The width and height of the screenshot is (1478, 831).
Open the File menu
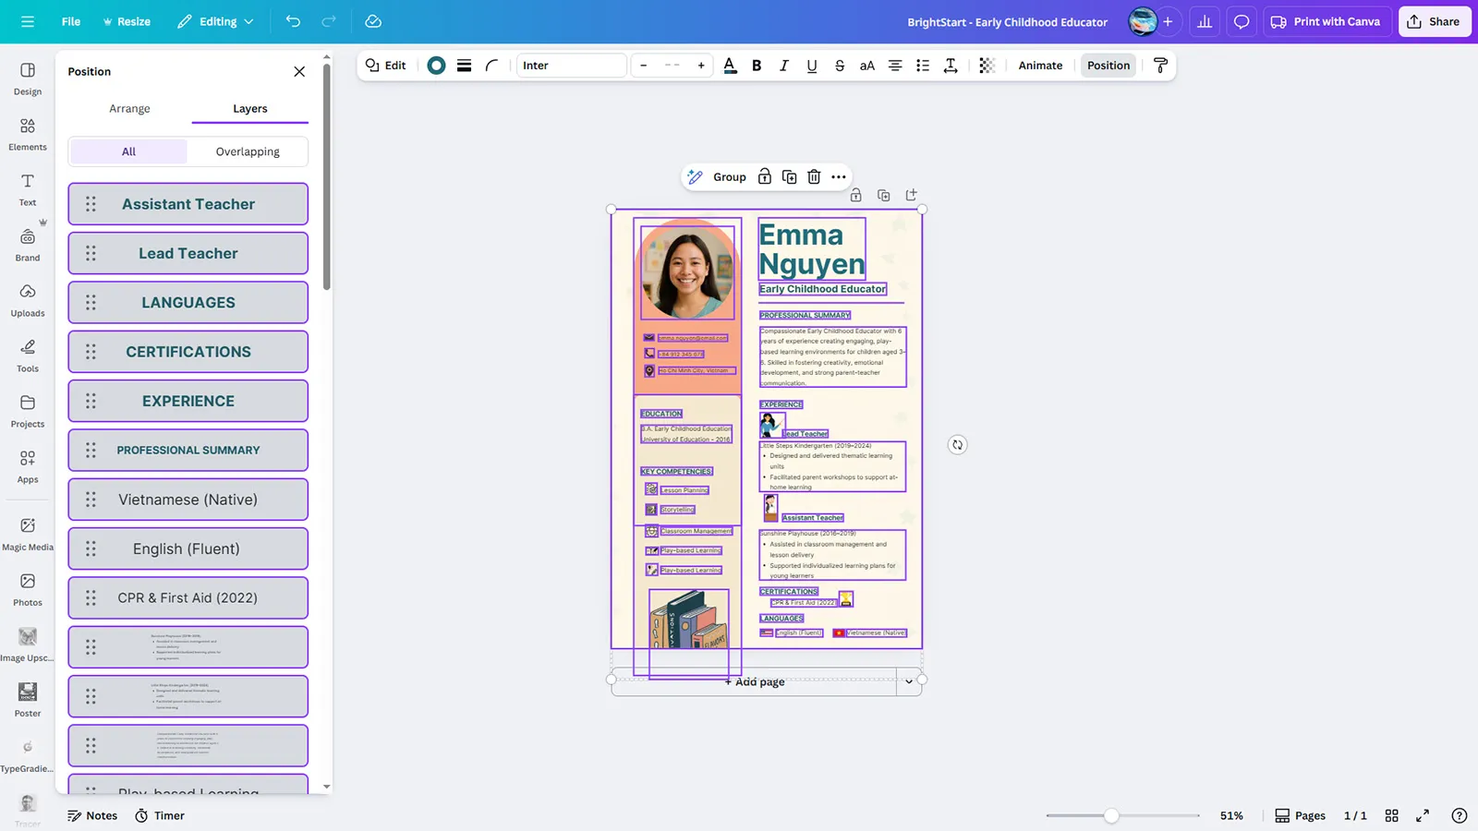pyautogui.click(x=71, y=21)
